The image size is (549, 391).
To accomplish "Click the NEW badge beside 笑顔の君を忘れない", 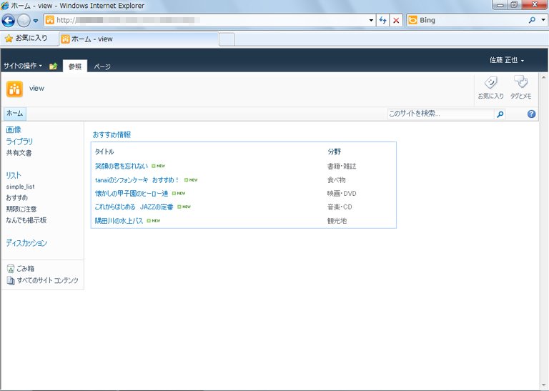I will click(158, 166).
